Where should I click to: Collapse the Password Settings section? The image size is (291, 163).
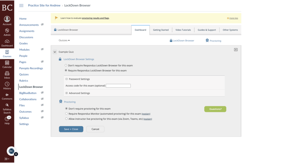[x=66, y=79]
